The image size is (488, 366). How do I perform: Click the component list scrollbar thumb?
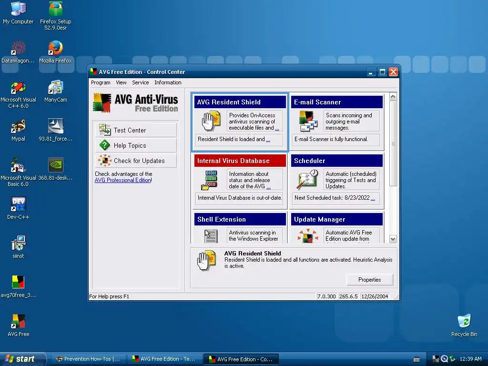(x=393, y=143)
